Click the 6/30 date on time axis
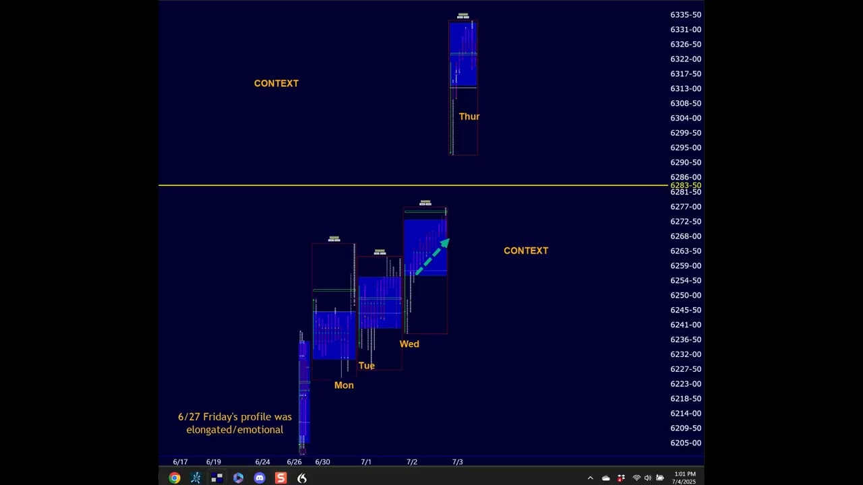This screenshot has width=863, height=485. pyautogui.click(x=322, y=462)
